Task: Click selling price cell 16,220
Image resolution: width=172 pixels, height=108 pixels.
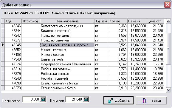Action: pyautogui.click(x=155, y=64)
